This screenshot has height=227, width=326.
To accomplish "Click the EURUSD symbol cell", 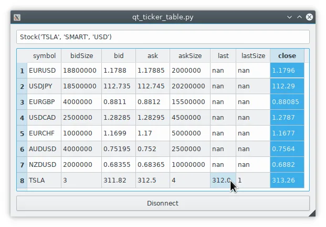I will (44, 71).
